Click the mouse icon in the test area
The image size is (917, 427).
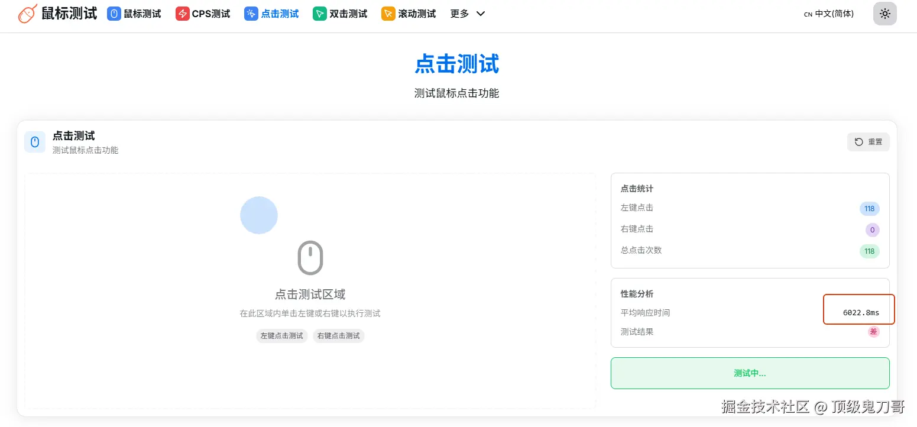310,257
